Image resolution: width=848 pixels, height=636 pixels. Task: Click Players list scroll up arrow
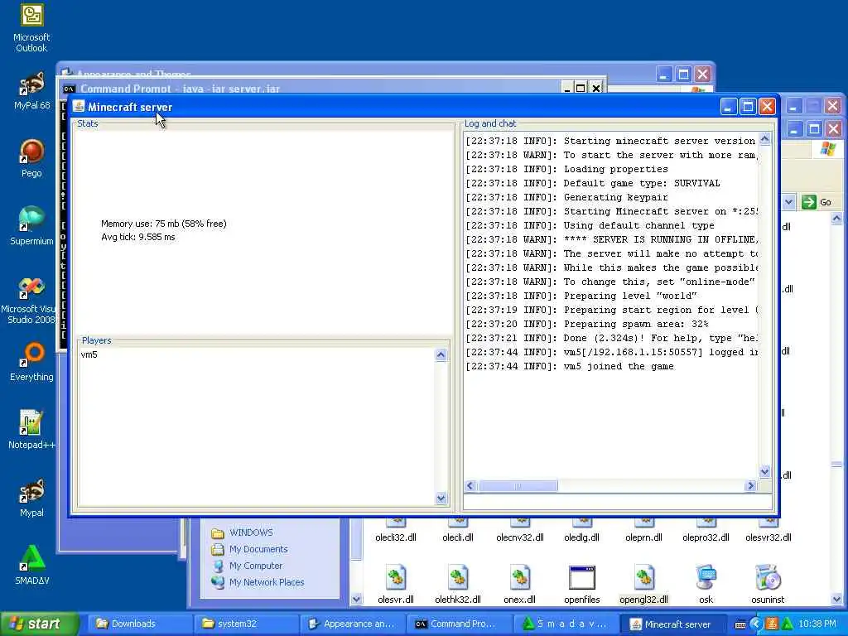coord(441,355)
